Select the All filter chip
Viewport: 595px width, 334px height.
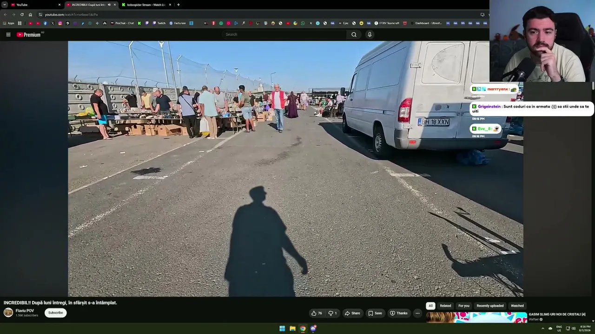point(430,306)
